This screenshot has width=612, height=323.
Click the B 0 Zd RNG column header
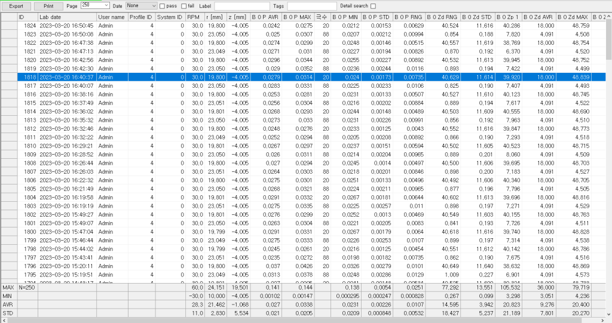(x=443, y=17)
